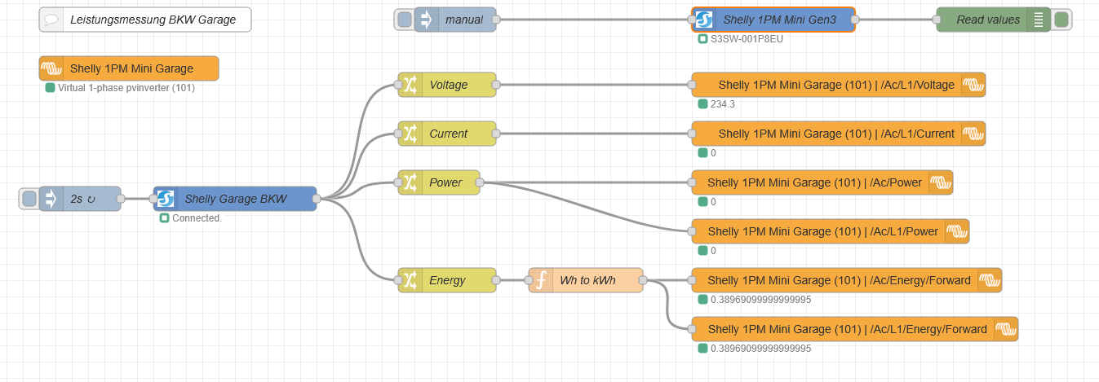The height and width of the screenshot is (382, 1099).
Task: Trigger the 2s repeating inject node button
Action: tap(29, 199)
